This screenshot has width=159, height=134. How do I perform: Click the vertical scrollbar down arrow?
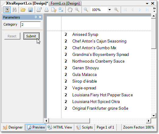pyautogui.click(x=154, y=116)
